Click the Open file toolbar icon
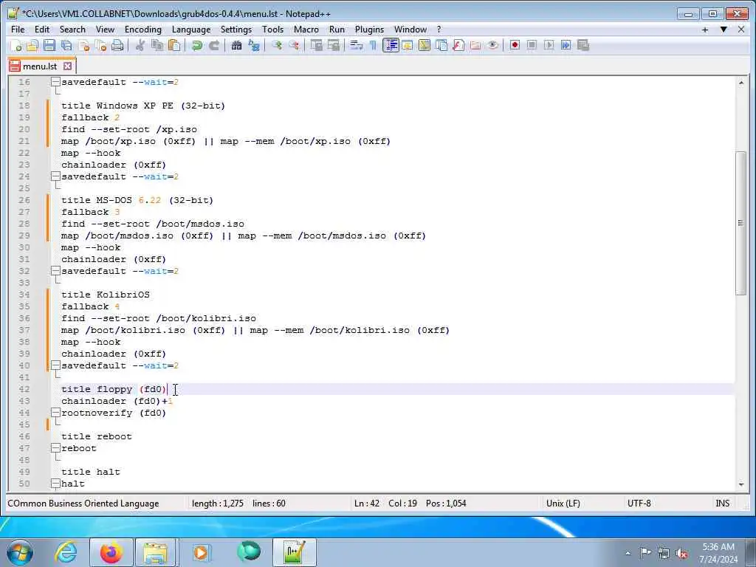Viewport: 756px width, 567px height. pyautogui.click(x=32, y=45)
